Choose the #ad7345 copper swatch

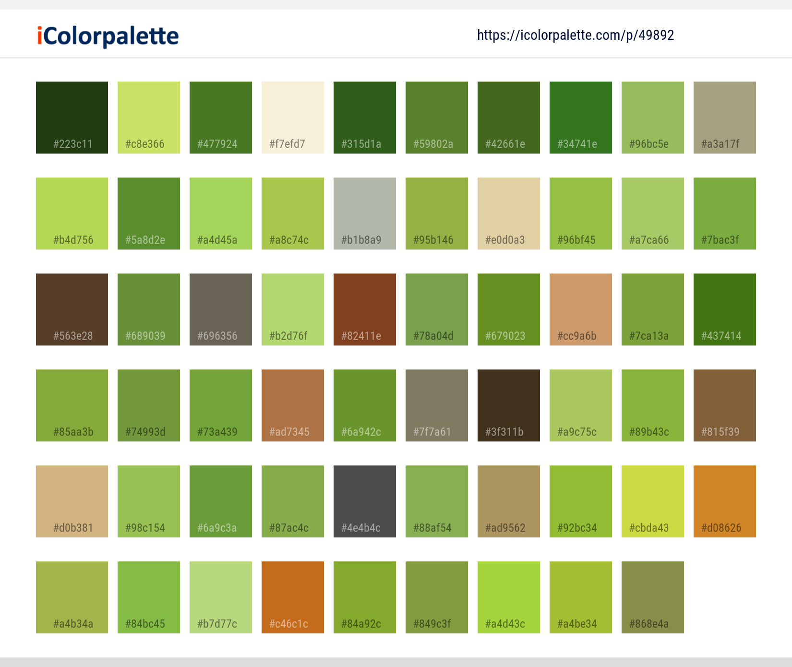tap(293, 405)
